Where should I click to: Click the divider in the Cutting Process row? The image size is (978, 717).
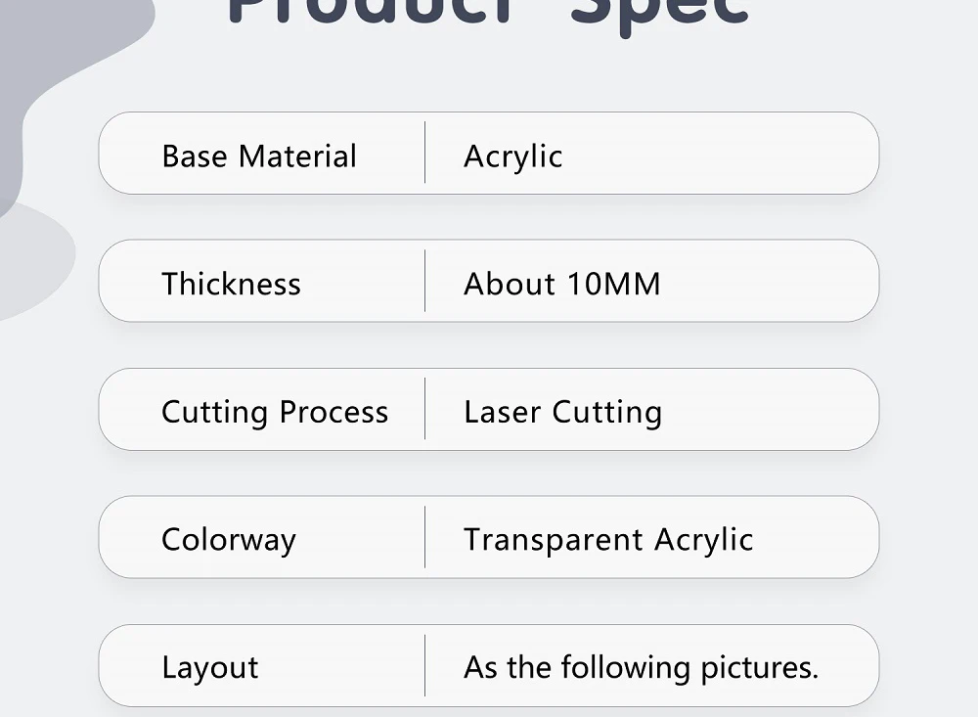click(x=425, y=410)
